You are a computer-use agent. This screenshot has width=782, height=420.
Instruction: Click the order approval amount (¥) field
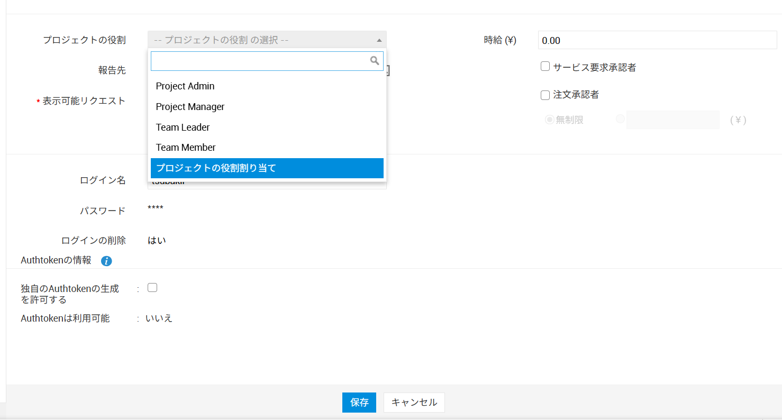672,120
